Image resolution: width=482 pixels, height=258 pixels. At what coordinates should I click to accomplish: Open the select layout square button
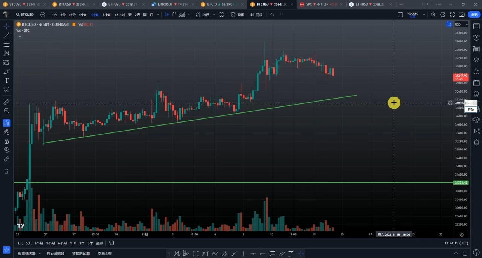pos(400,14)
